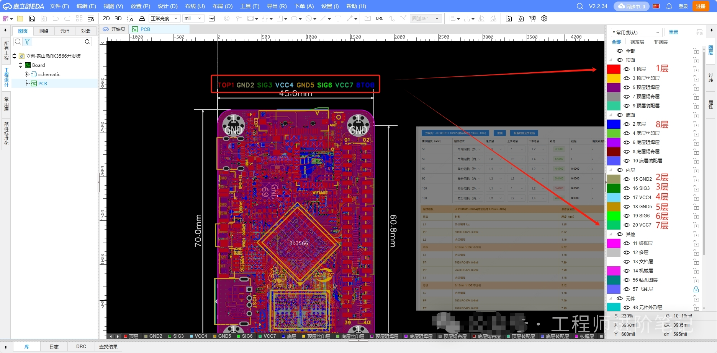Image resolution: width=717 pixels, height=353 pixels.
Task: Open the Gerber export icon
Action: (x=509, y=18)
